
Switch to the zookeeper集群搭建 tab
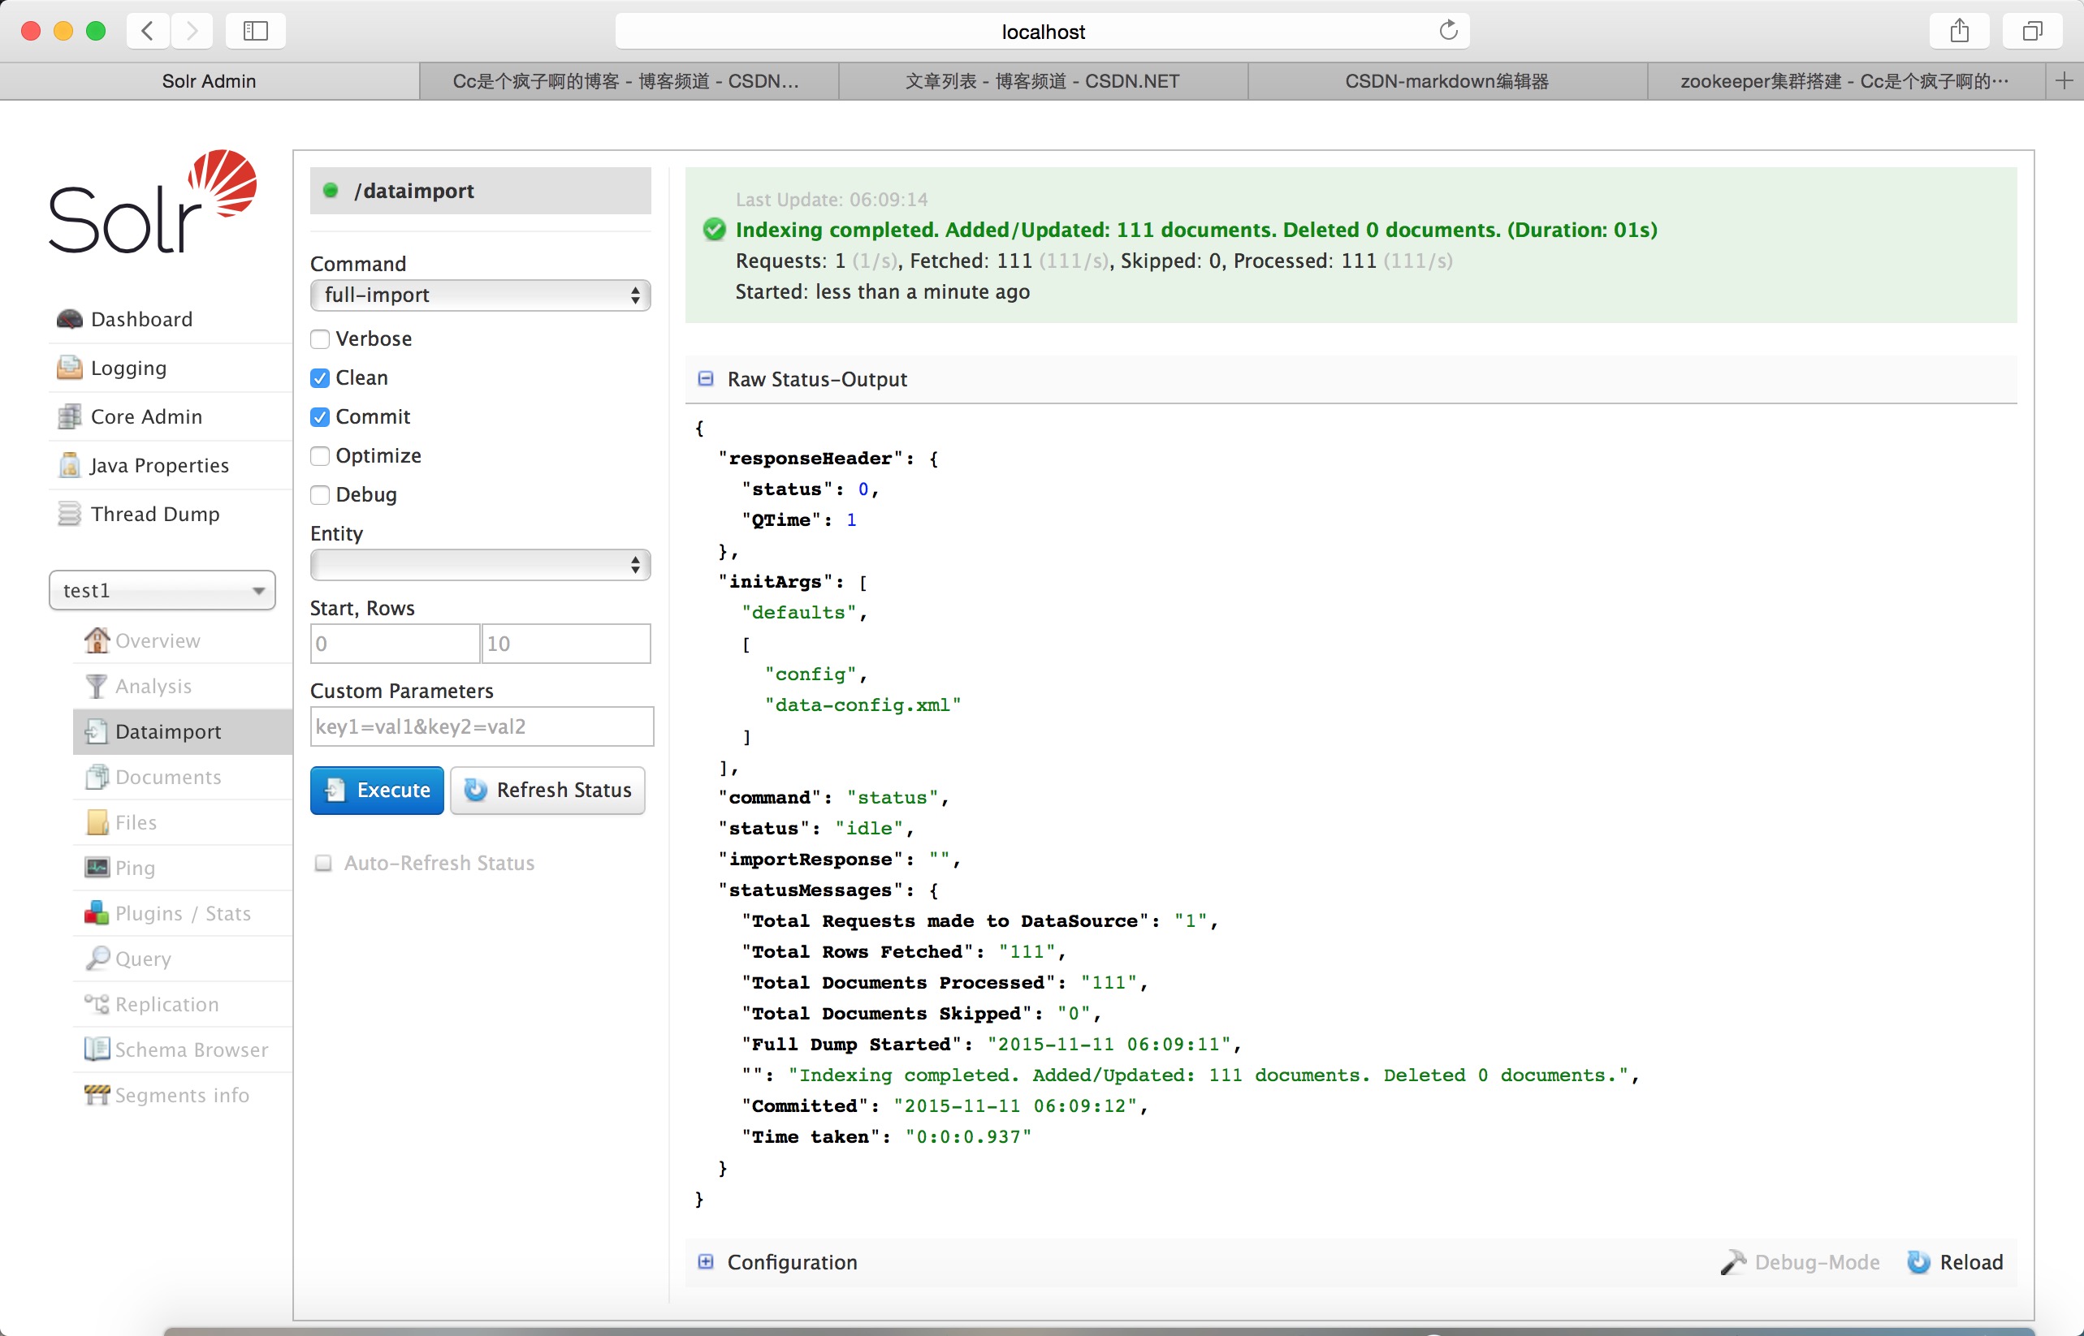tap(1846, 80)
